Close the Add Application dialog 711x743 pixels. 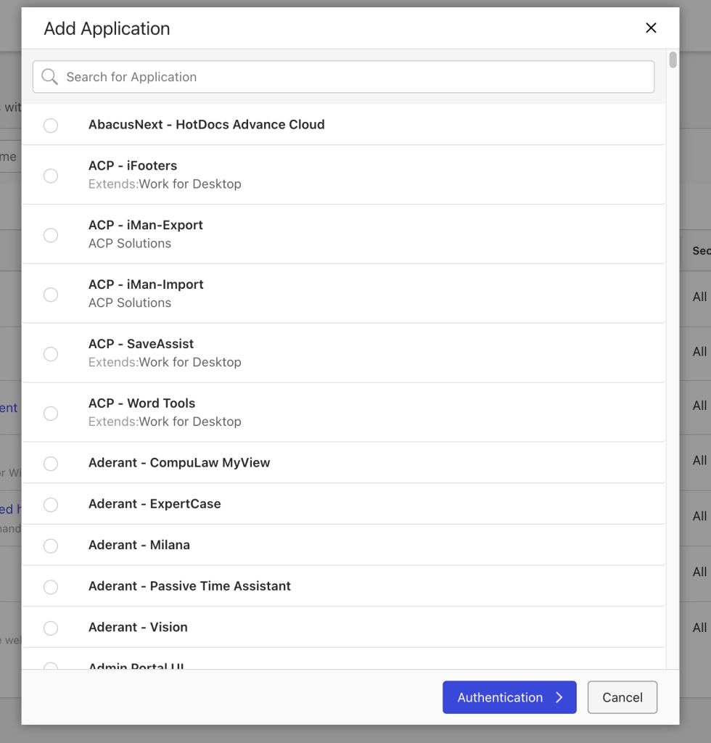pos(651,28)
